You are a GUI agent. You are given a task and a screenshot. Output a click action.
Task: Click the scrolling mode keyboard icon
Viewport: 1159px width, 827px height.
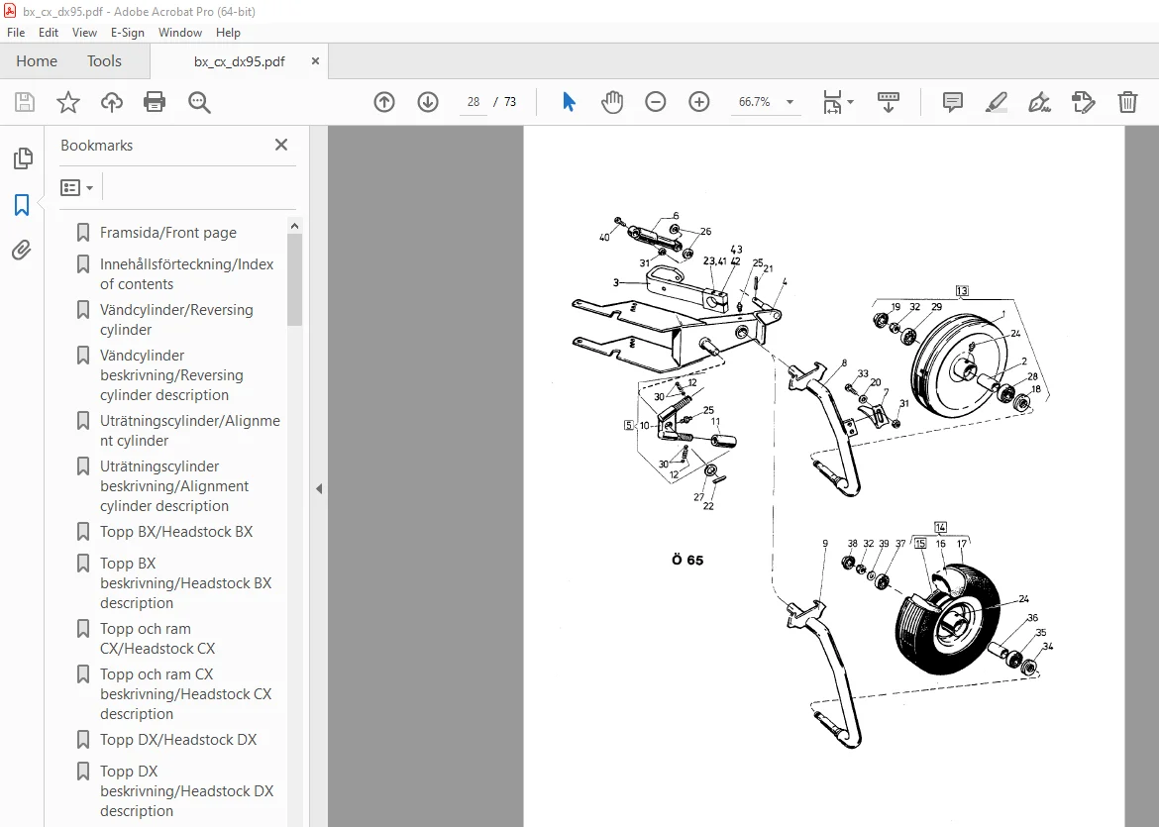click(x=888, y=102)
